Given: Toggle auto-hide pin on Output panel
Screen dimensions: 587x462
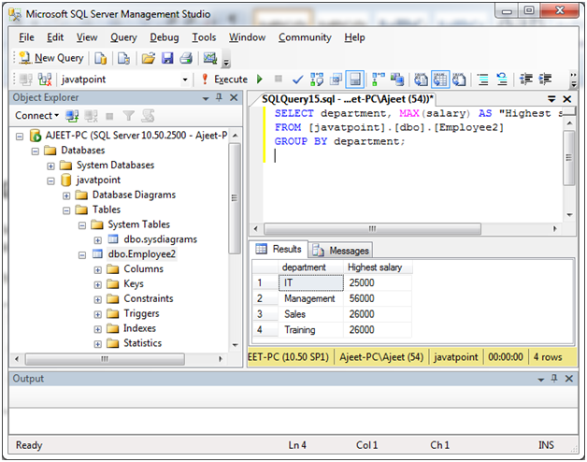Looking at the screenshot, I should [554, 379].
